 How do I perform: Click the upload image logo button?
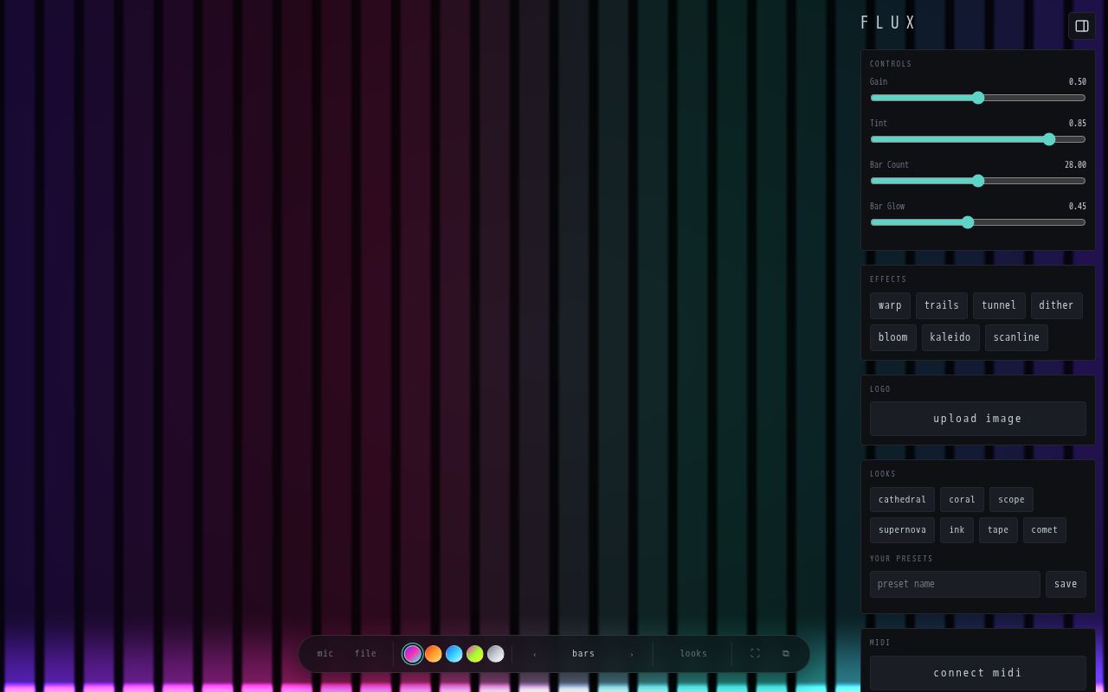point(978,419)
